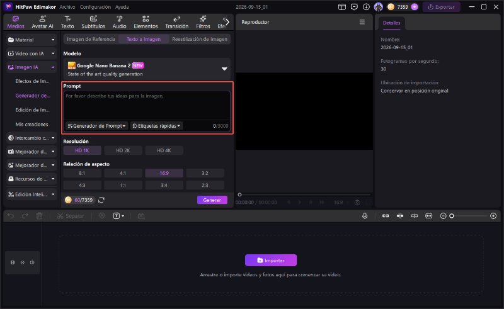Open Edición de Im... sidebar item
The width and height of the screenshot is (504, 309).
[x=32, y=110]
